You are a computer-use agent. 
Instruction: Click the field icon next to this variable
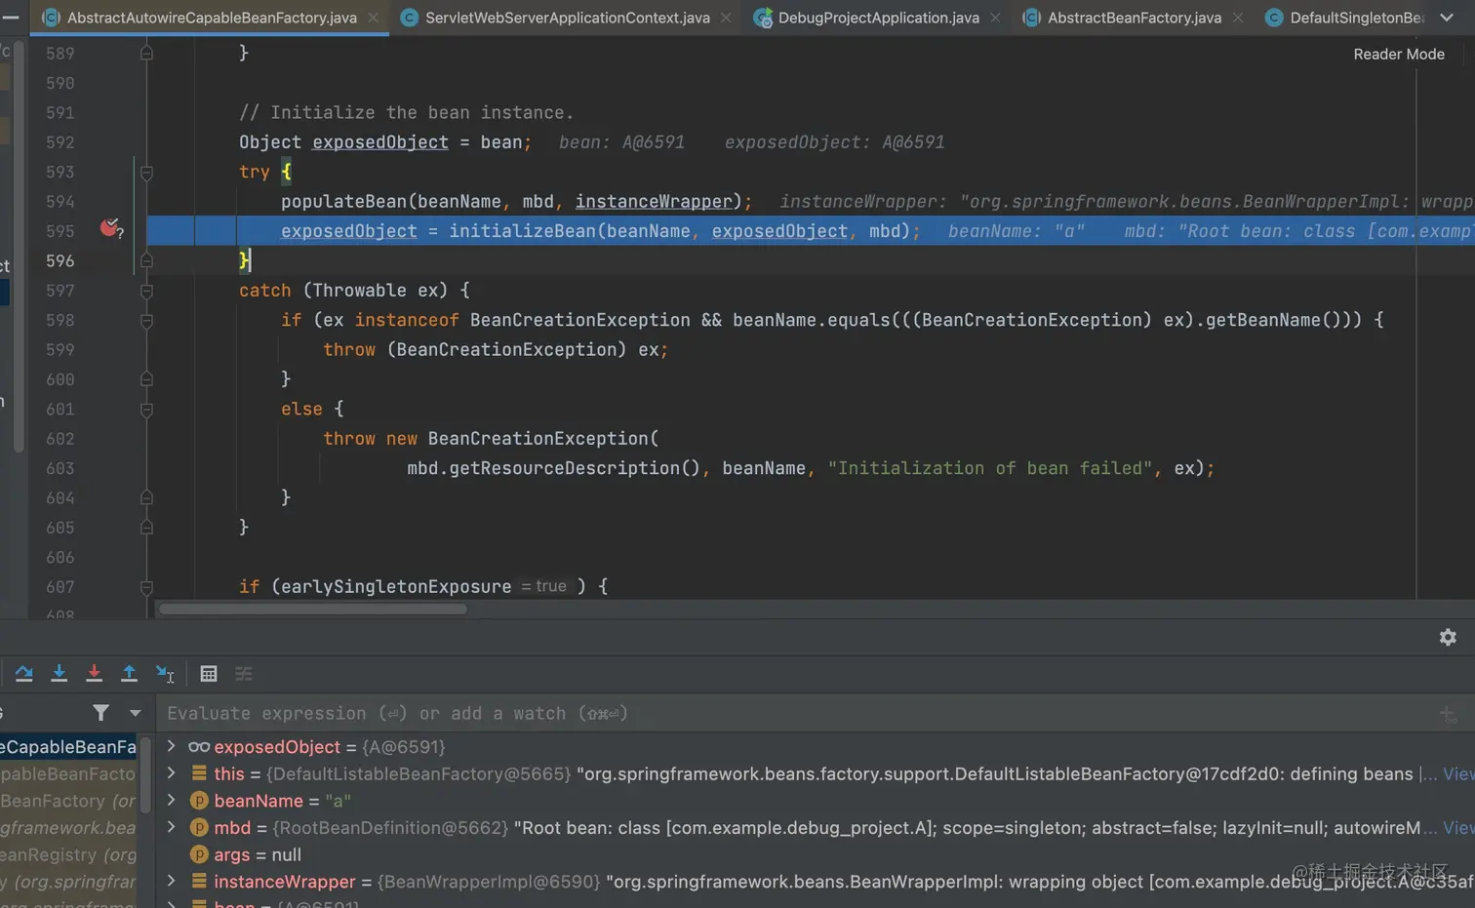pyautogui.click(x=199, y=773)
